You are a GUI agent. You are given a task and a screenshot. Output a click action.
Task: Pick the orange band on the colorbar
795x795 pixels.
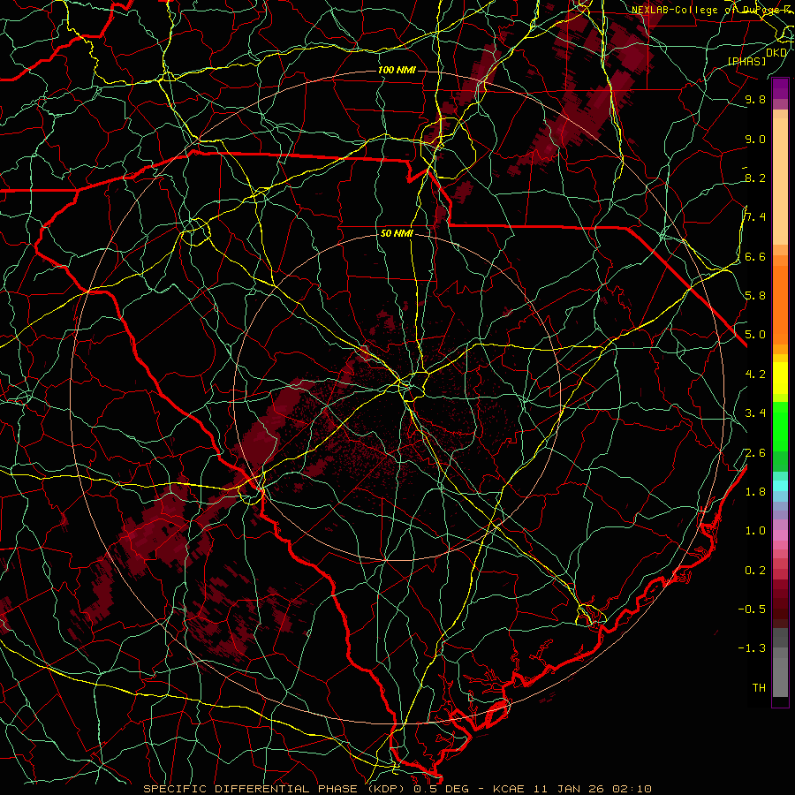pos(780,304)
